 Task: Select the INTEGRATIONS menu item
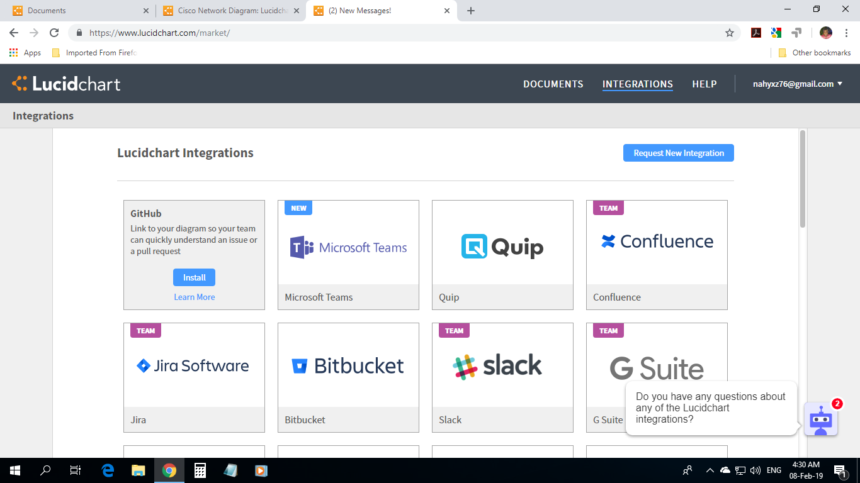pyautogui.click(x=638, y=84)
